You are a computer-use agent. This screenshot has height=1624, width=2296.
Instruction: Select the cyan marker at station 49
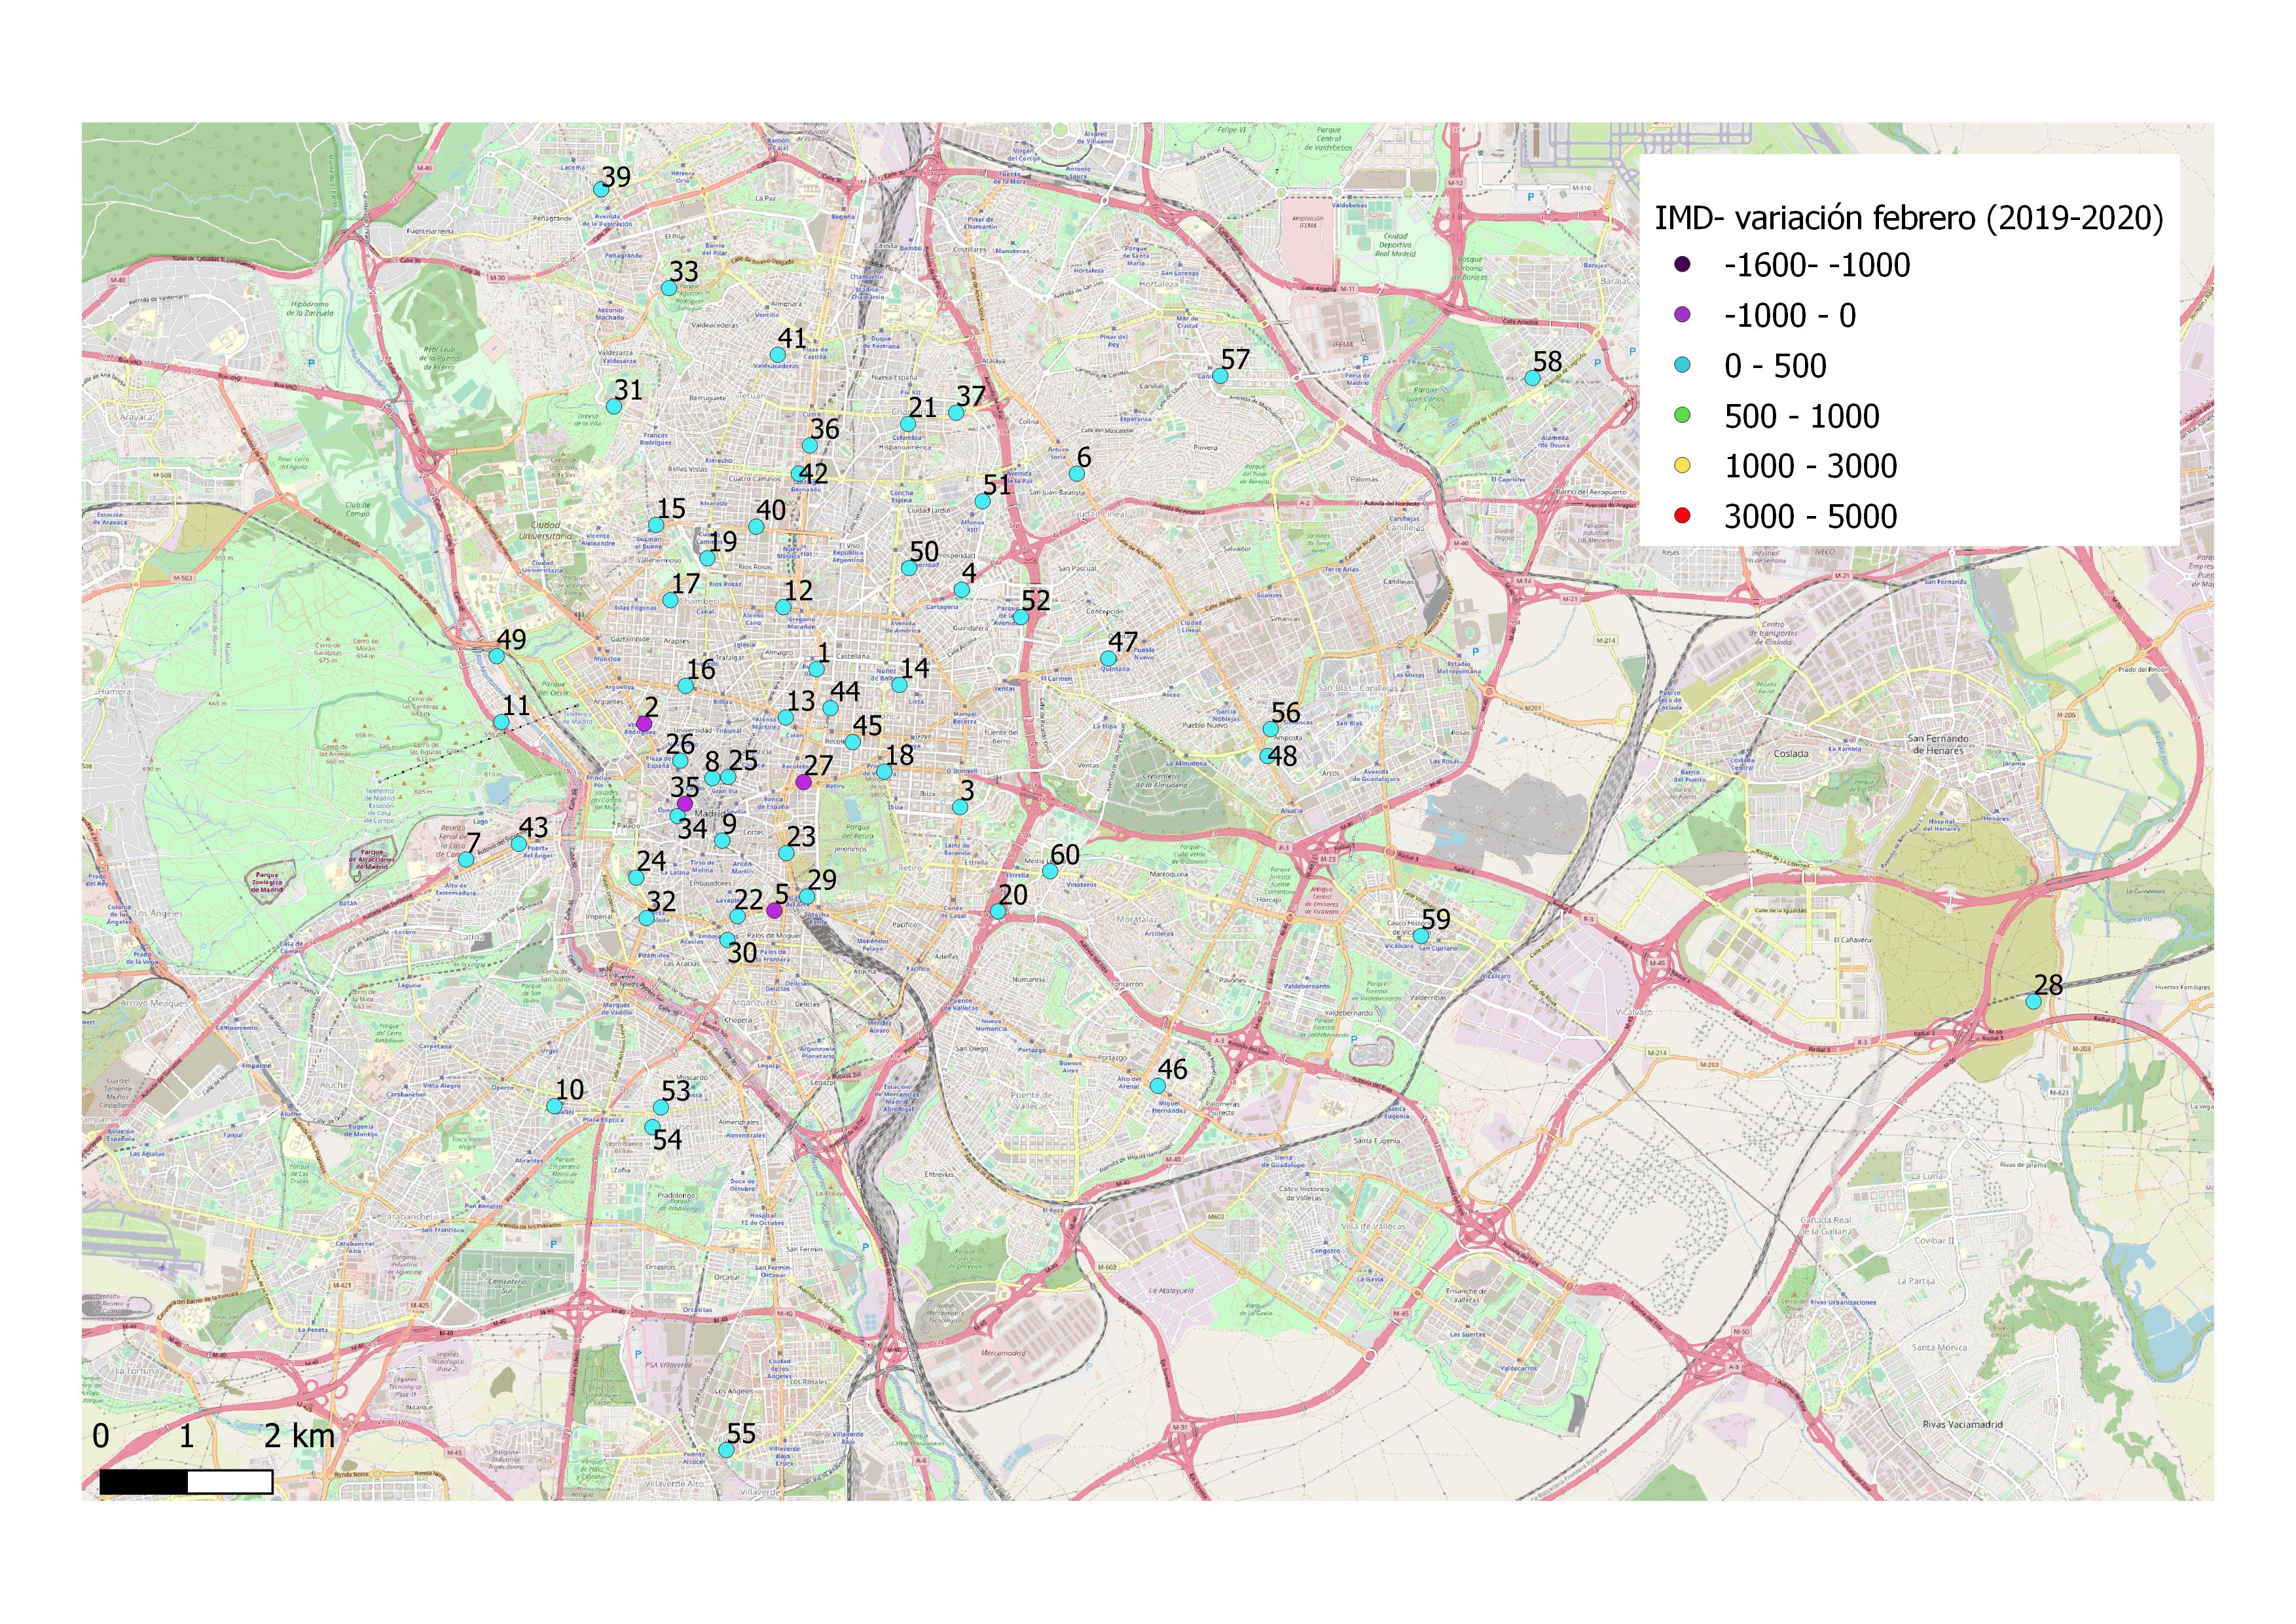[x=496, y=656]
